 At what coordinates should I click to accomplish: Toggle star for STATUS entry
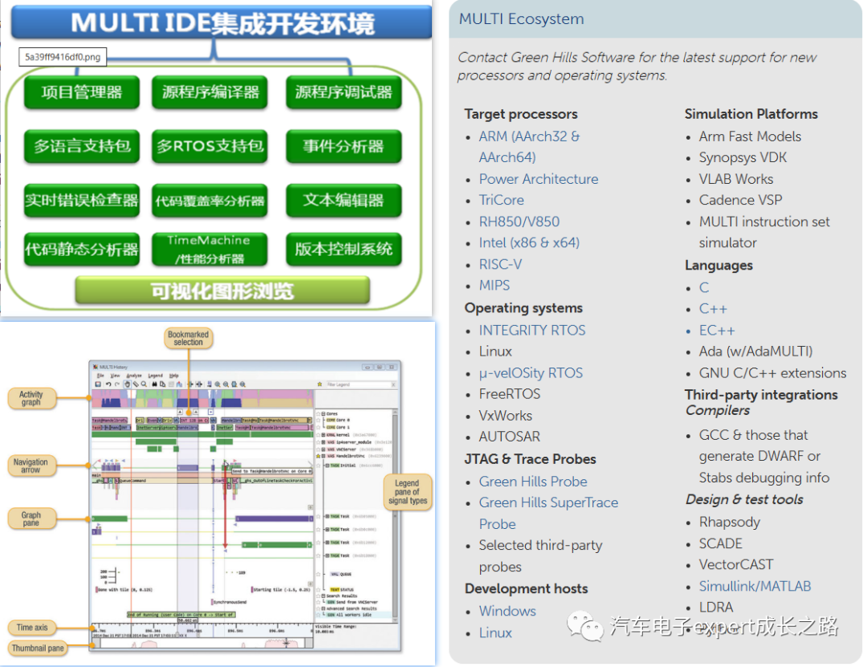click(319, 590)
